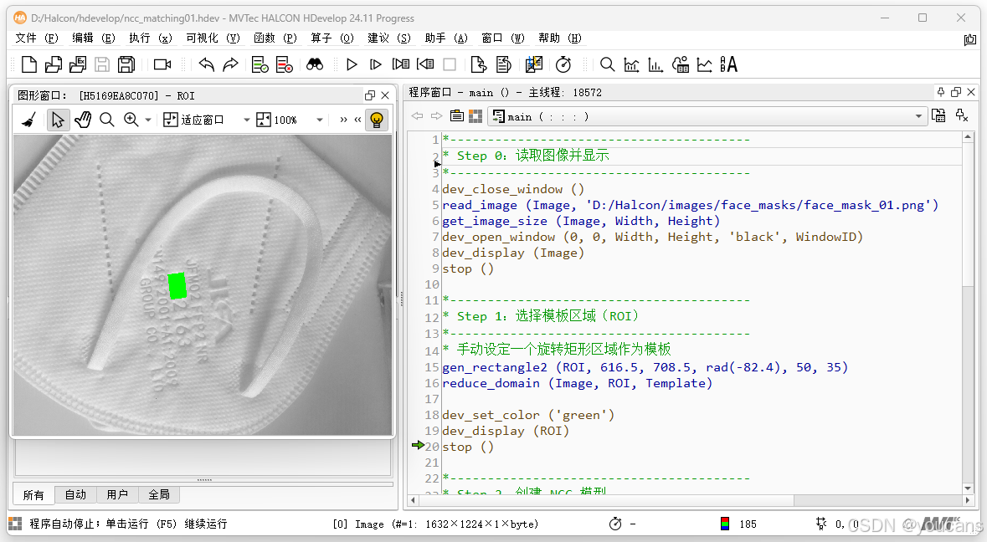Select the zoom-in tool with plus sign
Screen dimensions: 987x542
(131, 120)
